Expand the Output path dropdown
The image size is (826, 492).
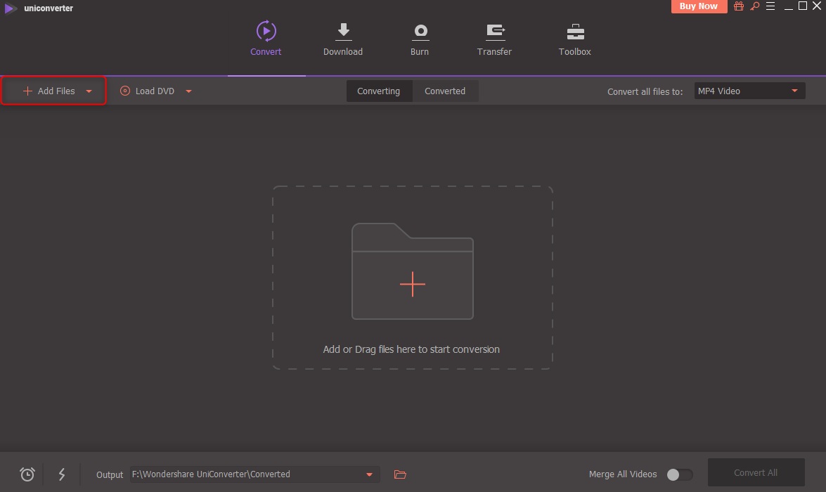tap(369, 474)
